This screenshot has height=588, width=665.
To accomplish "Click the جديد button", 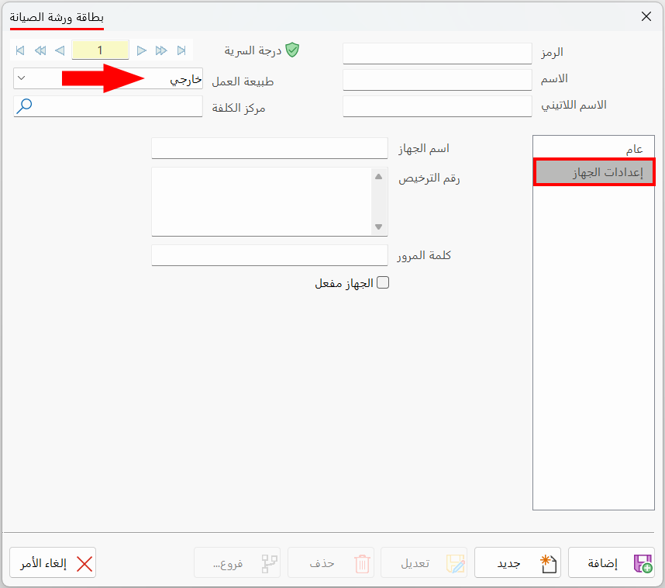I will coord(518,562).
